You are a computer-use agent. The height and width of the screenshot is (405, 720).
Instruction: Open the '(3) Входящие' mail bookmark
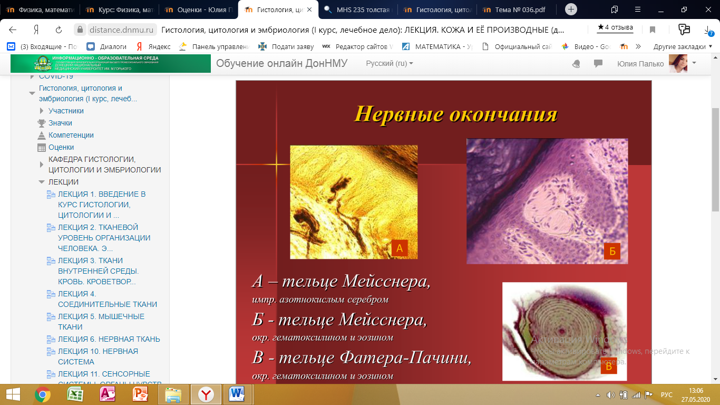pyautogui.click(x=42, y=46)
